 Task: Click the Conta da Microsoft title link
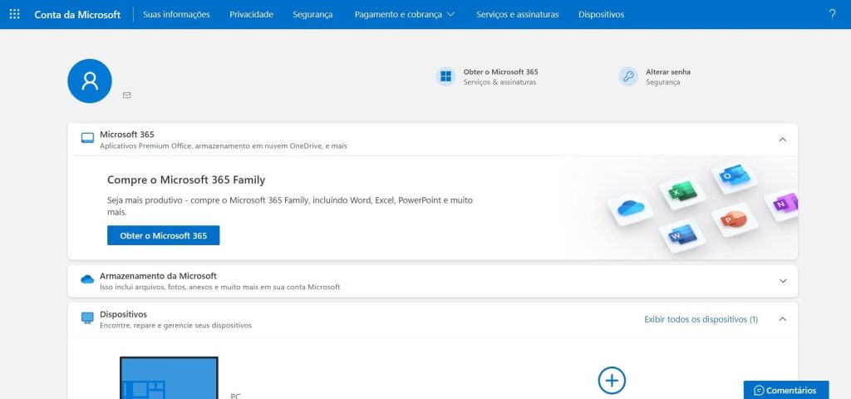point(77,15)
